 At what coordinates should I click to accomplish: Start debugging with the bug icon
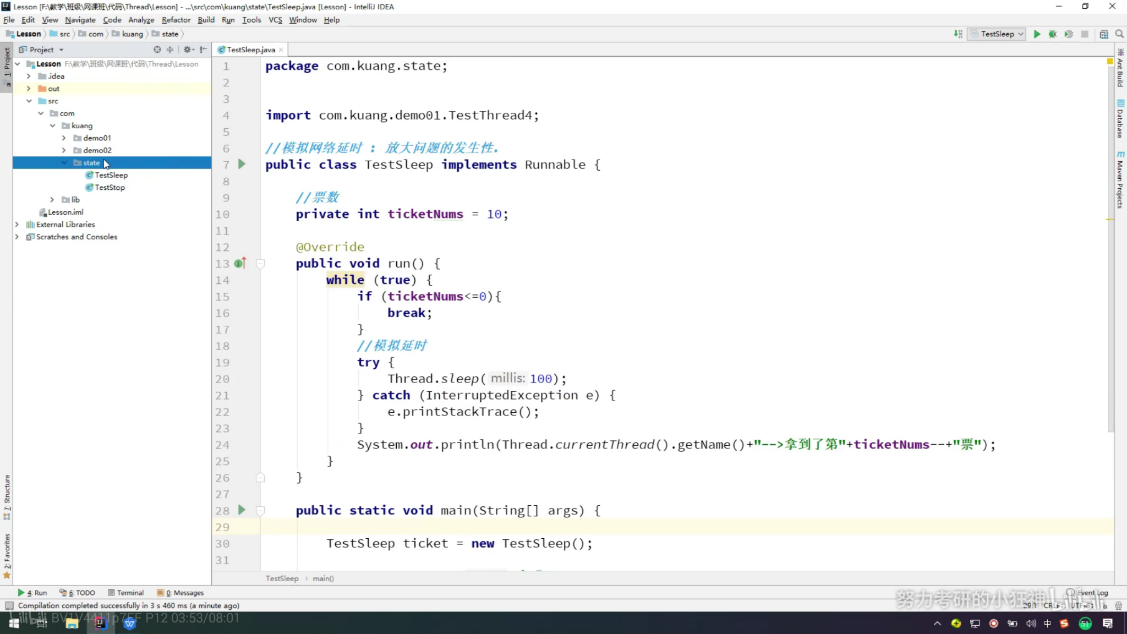[1053, 34]
